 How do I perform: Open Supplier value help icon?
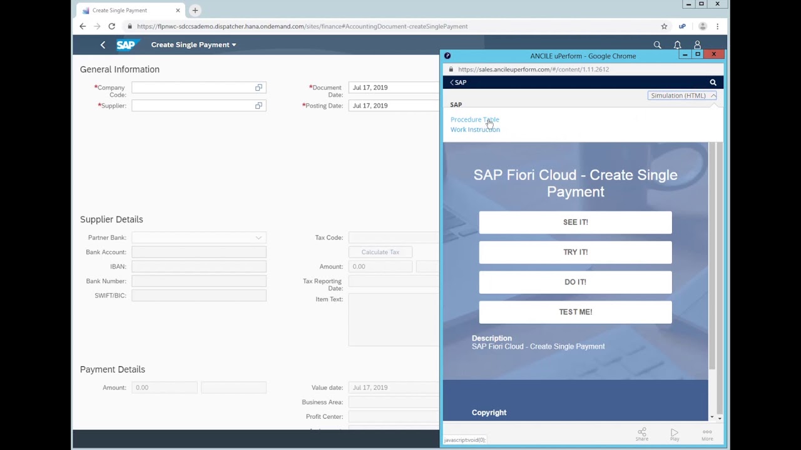click(x=258, y=106)
